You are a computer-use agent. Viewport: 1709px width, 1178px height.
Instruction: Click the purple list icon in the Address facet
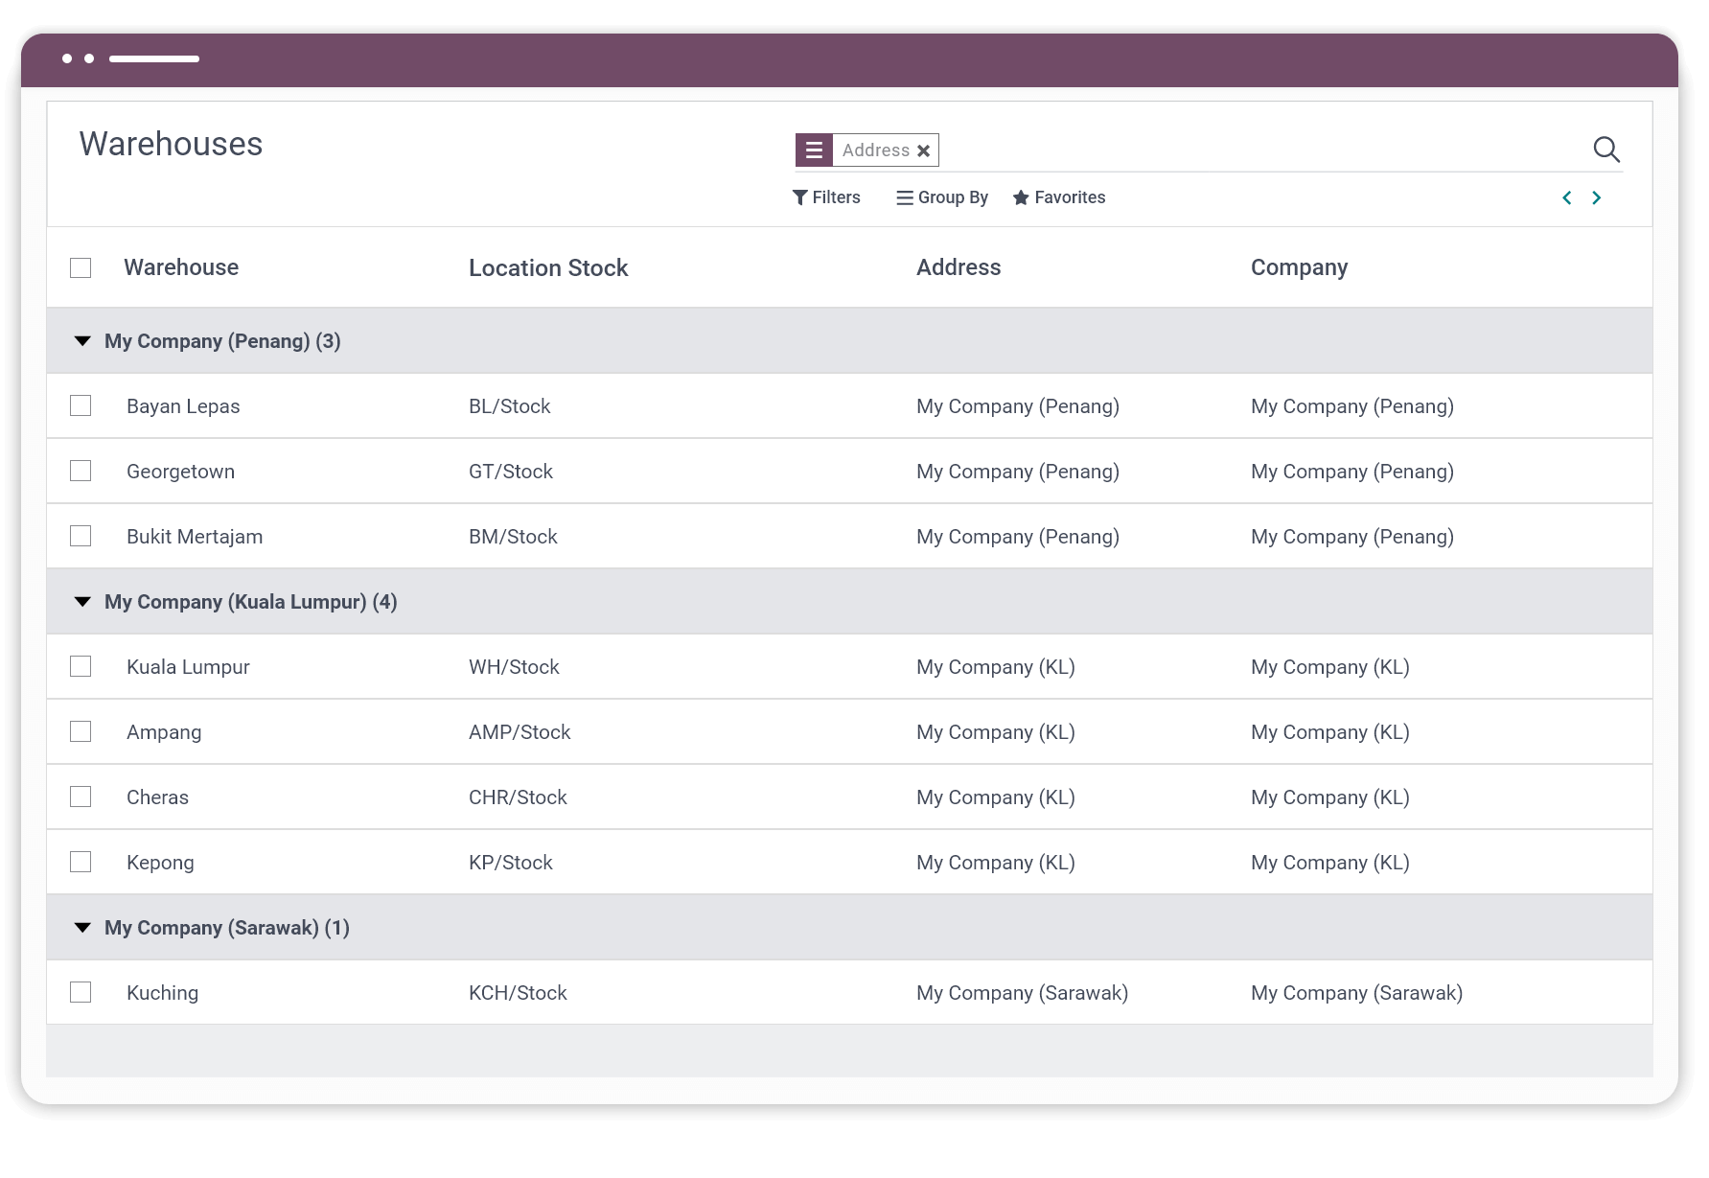pyautogui.click(x=814, y=150)
